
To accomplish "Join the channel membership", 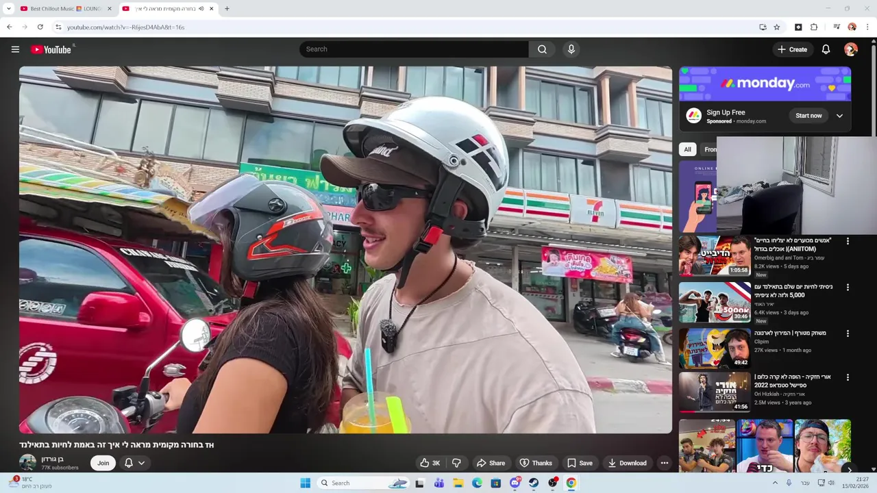I will coord(103,463).
